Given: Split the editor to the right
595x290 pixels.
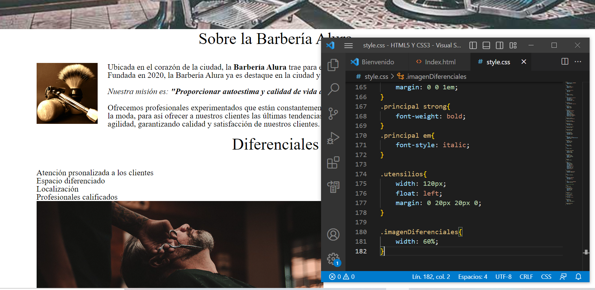Looking at the screenshot, I should pyautogui.click(x=565, y=62).
